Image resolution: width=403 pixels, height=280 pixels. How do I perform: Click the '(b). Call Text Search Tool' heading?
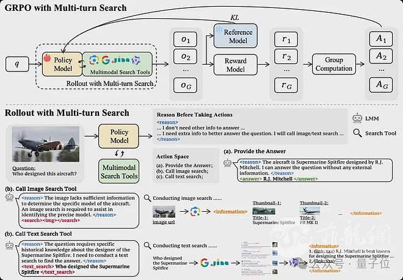pos(38,234)
